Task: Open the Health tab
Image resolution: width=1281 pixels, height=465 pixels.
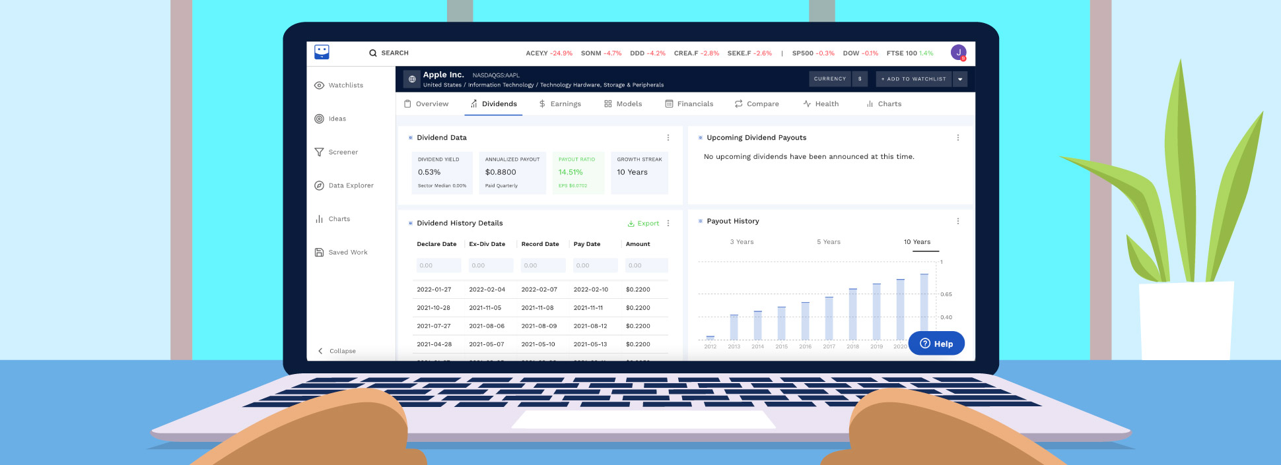Action: tap(821, 104)
